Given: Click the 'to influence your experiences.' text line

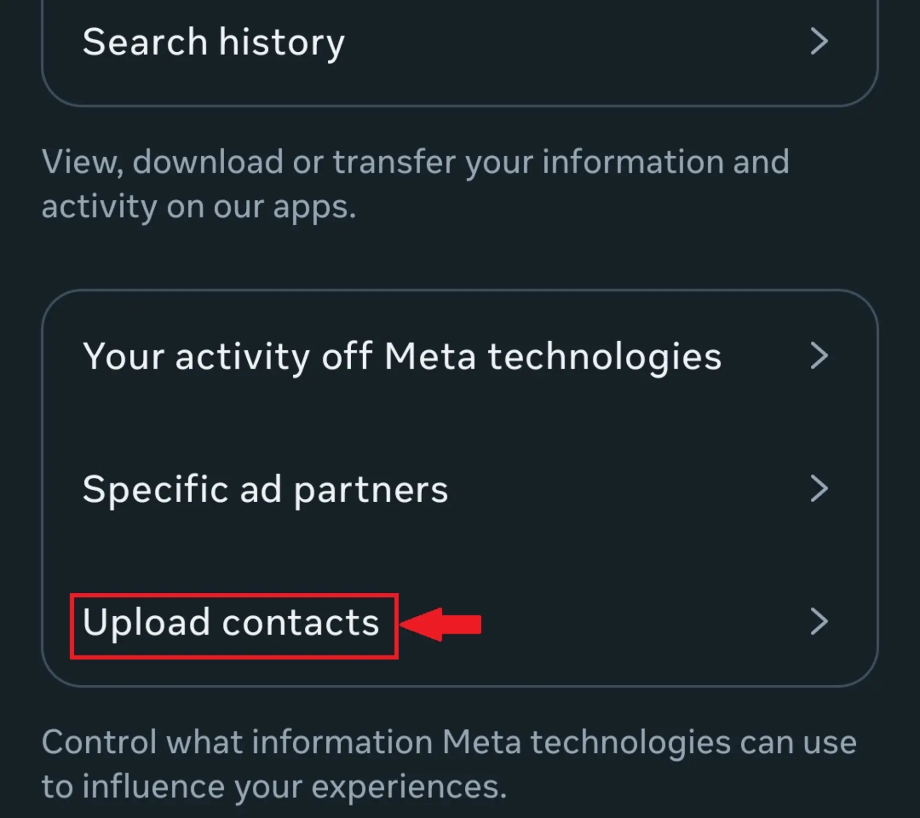Looking at the screenshot, I should click(x=274, y=787).
